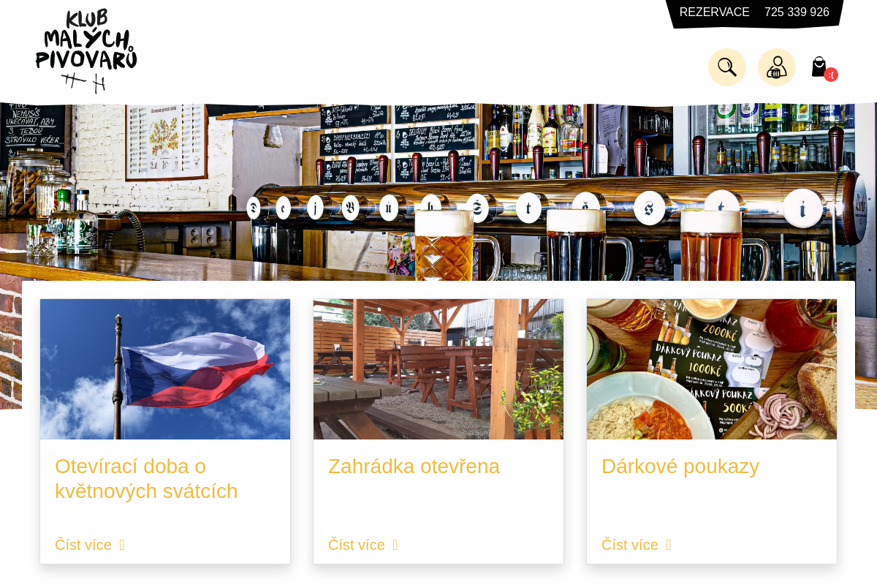Click arrow icon after Dárkové poukazy Číst více
The width and height of the screenshot is (877, 585).
click(x=669, y=546)
